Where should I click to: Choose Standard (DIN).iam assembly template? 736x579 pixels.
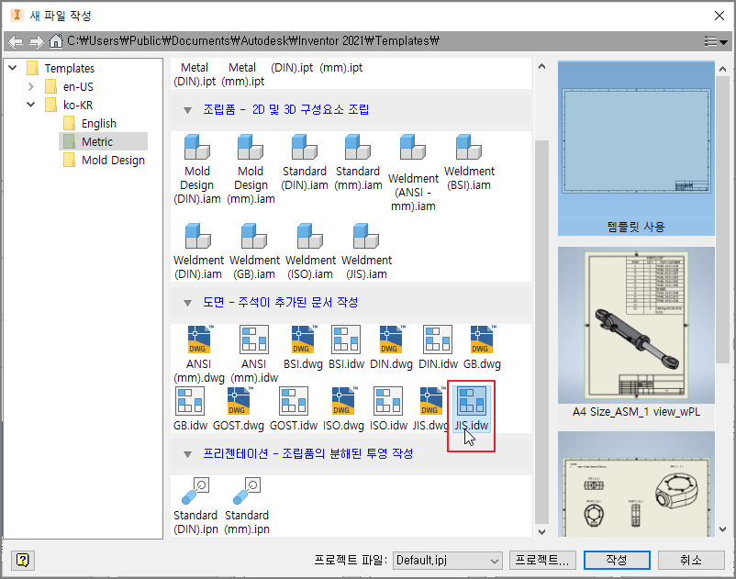point(304,162)
